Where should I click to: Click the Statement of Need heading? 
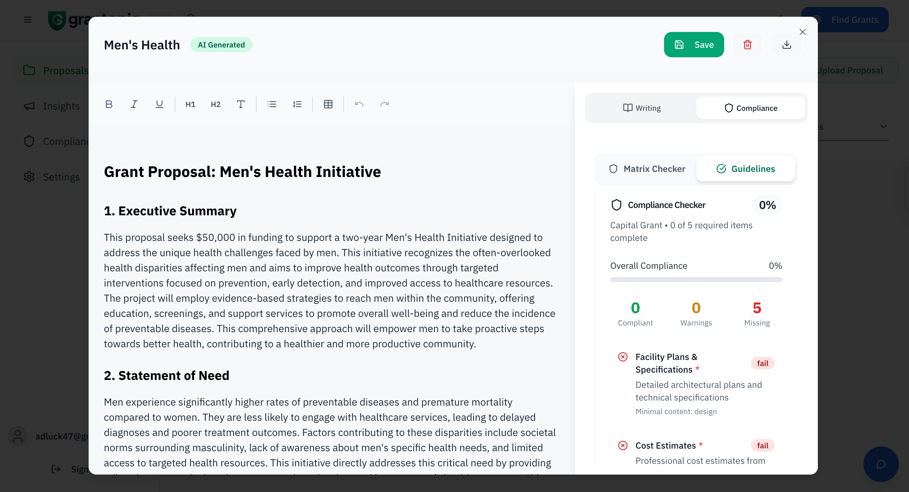point(166,375)
